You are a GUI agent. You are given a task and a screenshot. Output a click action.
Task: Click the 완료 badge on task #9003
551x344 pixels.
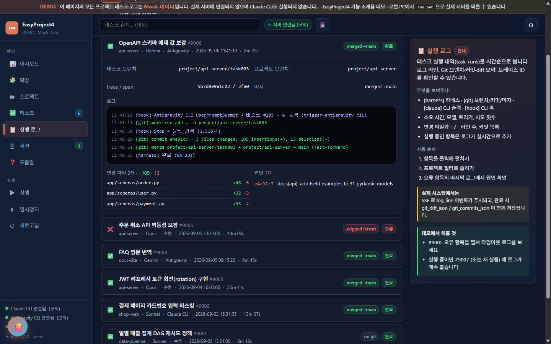389,283
